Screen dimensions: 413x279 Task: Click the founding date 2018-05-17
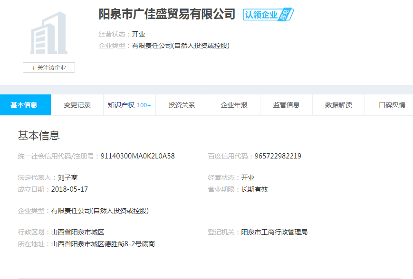(x=69, y=189)
